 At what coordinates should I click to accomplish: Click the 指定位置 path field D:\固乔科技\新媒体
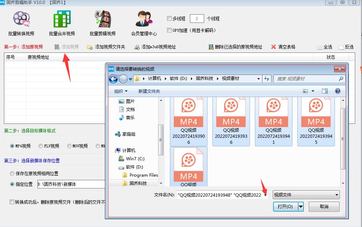71,184
